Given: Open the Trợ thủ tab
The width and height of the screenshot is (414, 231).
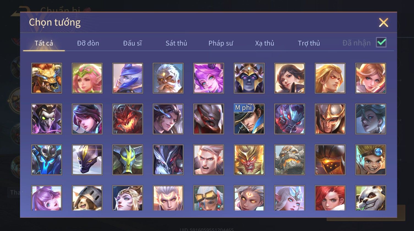Looking at the screenshot, I should pyautogui.click(x=309, y=43).
